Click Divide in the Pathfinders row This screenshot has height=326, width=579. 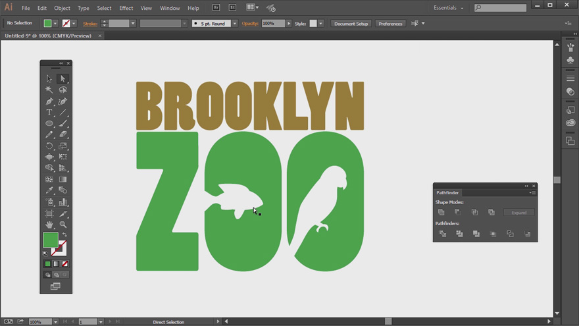[x=443, y=234]
